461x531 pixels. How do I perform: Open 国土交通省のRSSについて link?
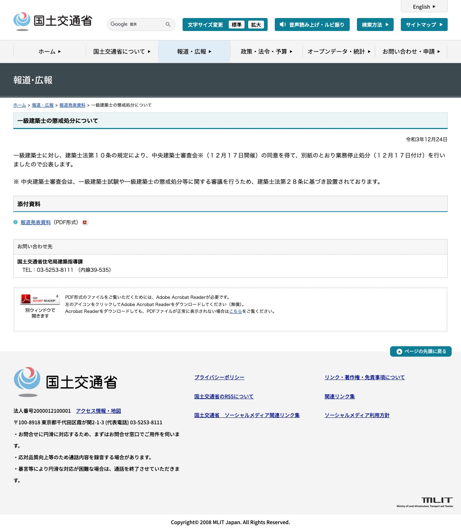(224, 397)
